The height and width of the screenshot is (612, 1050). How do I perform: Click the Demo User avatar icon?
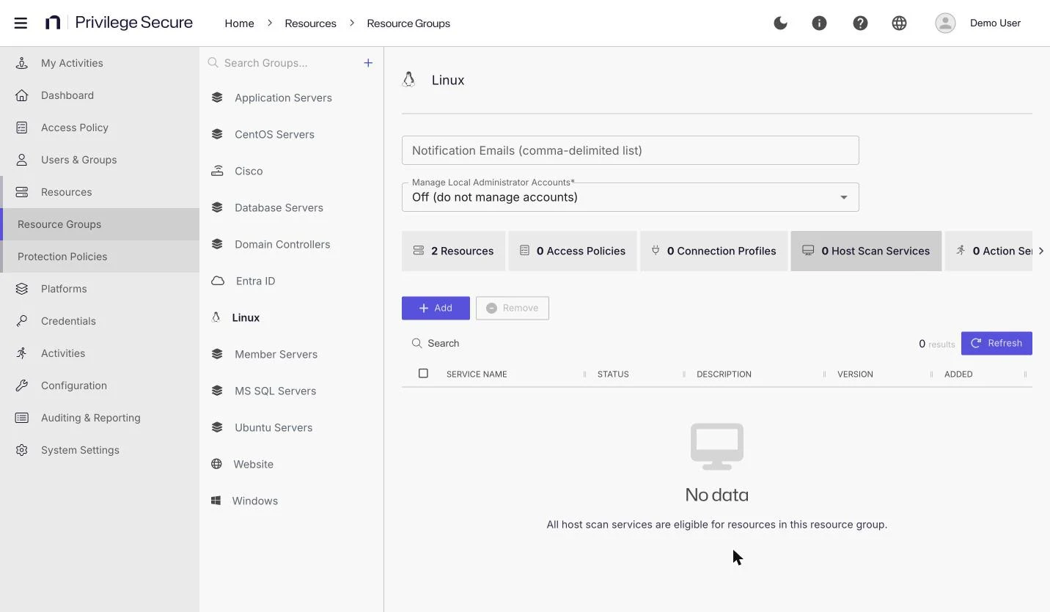click(945, 23)
